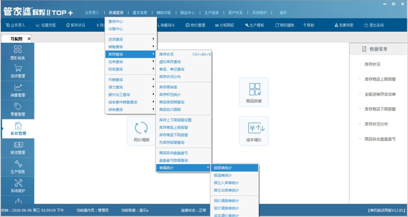
Task: Open 全能进销存变动表 quick link
Action: (380, 94)
